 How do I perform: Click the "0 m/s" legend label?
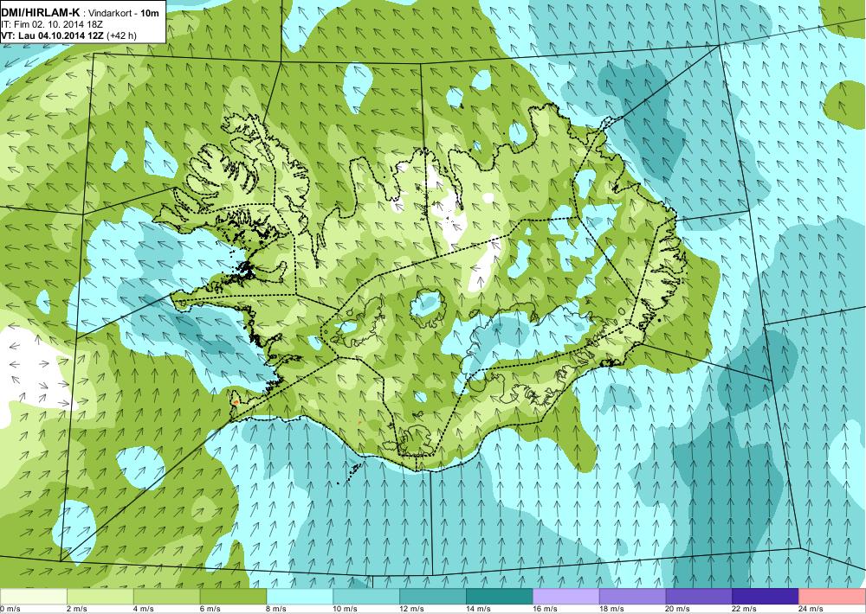10,609
